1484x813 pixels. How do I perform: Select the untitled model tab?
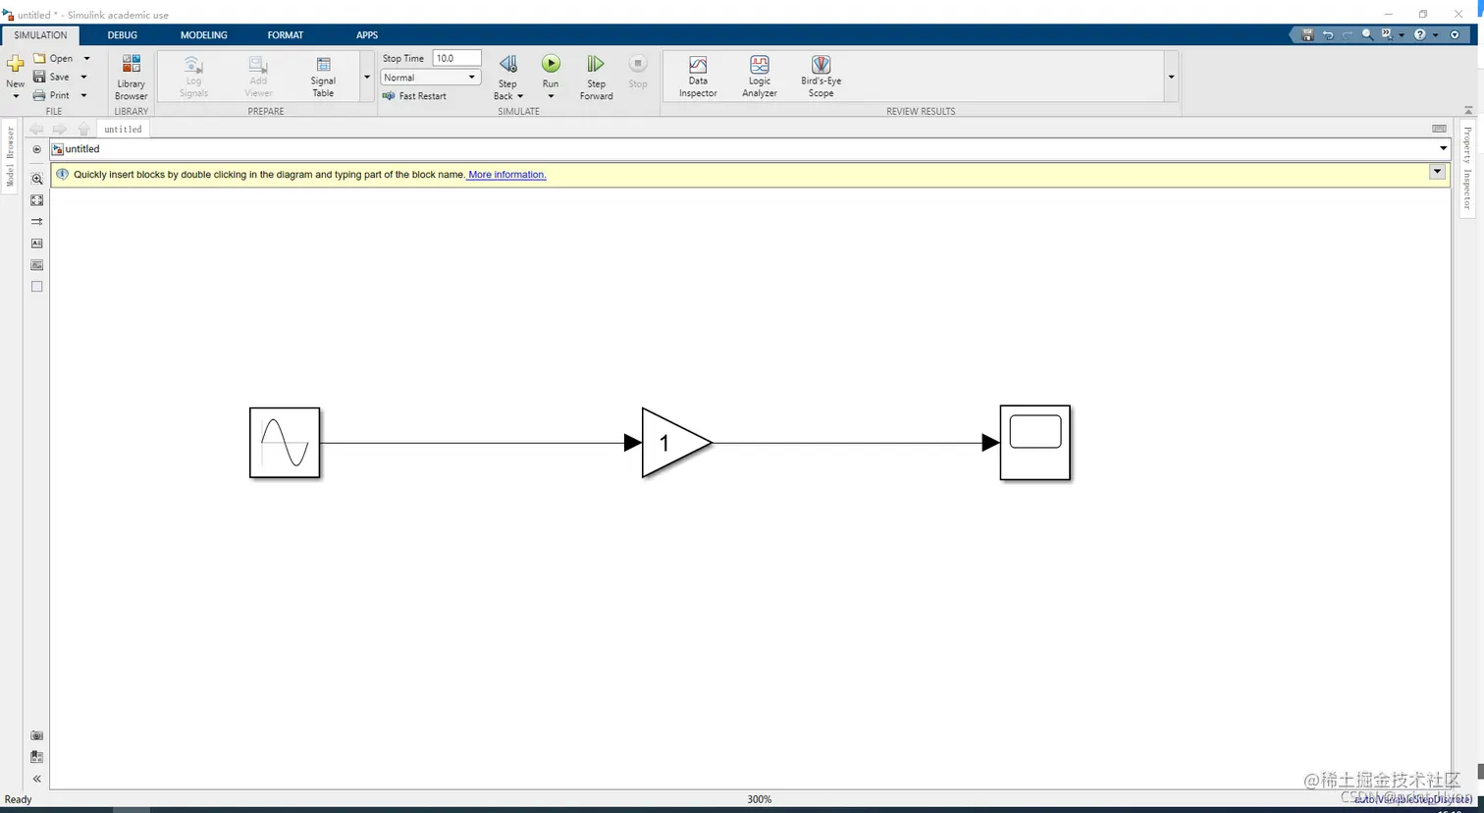click(123, 130)
